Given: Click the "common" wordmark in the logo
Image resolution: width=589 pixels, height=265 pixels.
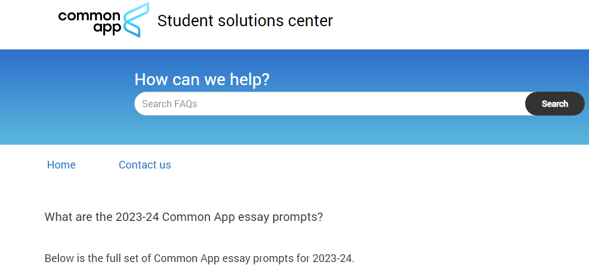Looking at the screenshot, I should [89, 16].
